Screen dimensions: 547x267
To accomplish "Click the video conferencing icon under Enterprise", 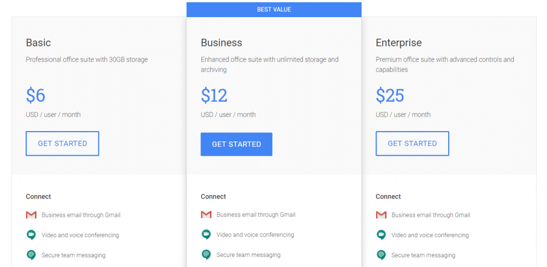I will (x=381, y=235).
